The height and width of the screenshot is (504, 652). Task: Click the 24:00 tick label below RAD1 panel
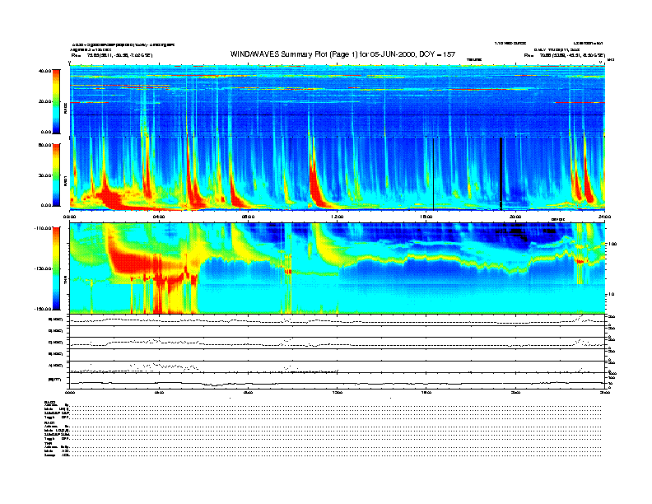[604, 217]
